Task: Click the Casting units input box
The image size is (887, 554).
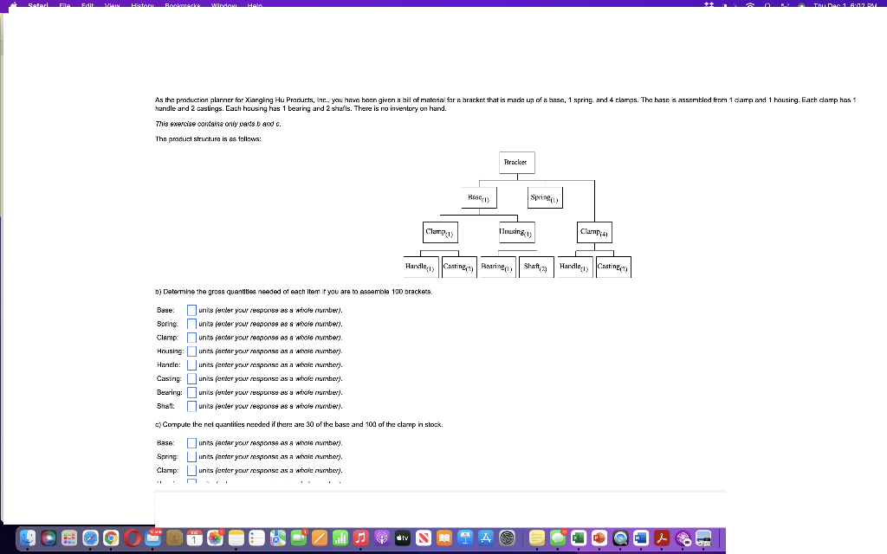Action: click(191, 379)
